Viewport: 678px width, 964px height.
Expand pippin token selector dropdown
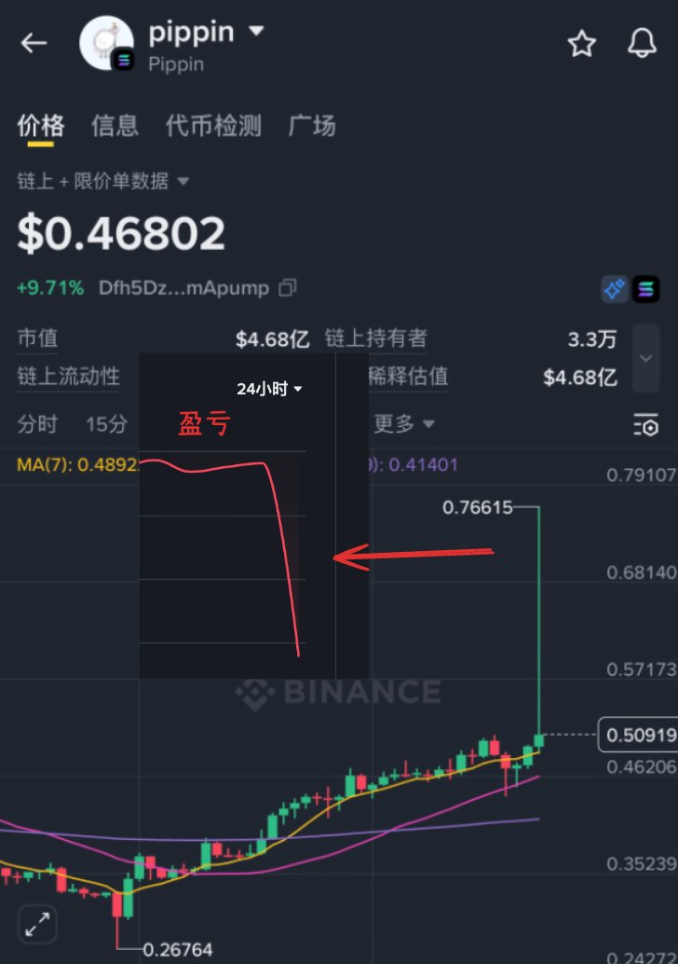pos(256,30)
